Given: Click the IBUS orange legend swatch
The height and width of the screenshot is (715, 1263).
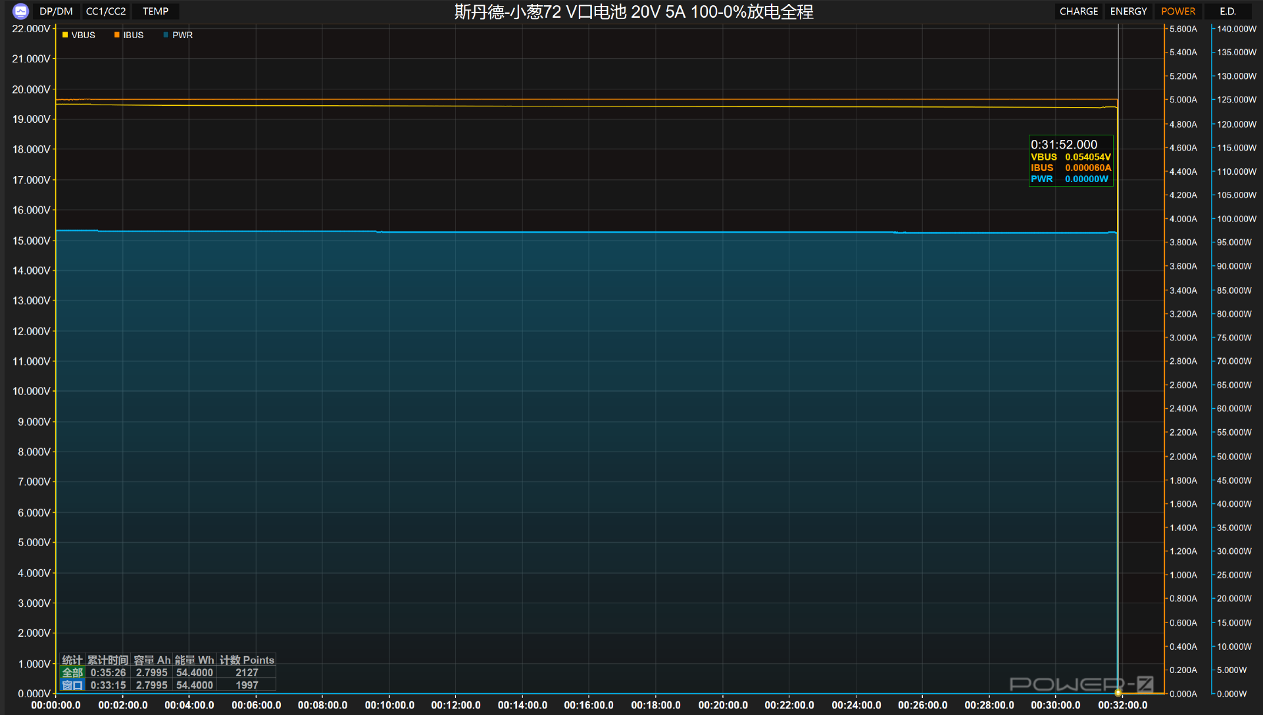Looking at the screenshot, I should click(x=117, y=35).
